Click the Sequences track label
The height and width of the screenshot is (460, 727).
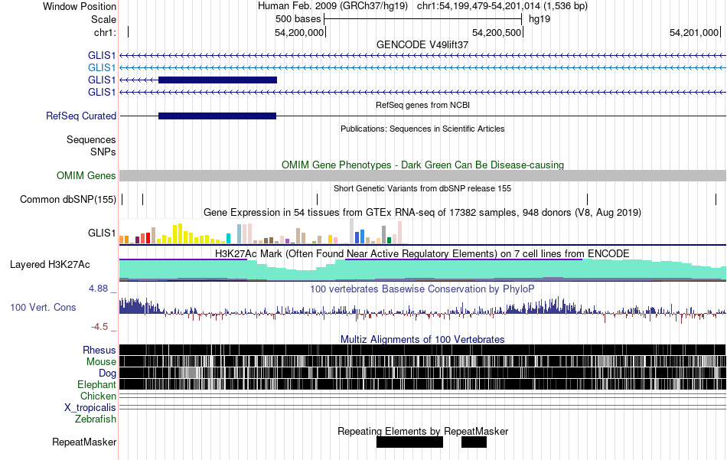pyautogui.click(x=91, y=139)
